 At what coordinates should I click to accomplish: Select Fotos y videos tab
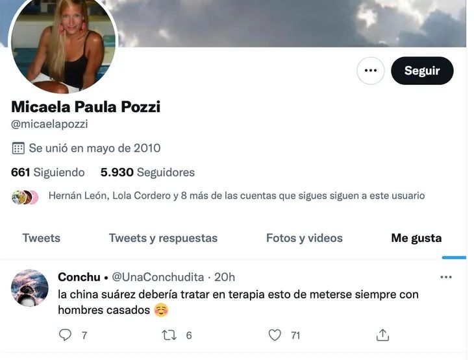[305, 238]
